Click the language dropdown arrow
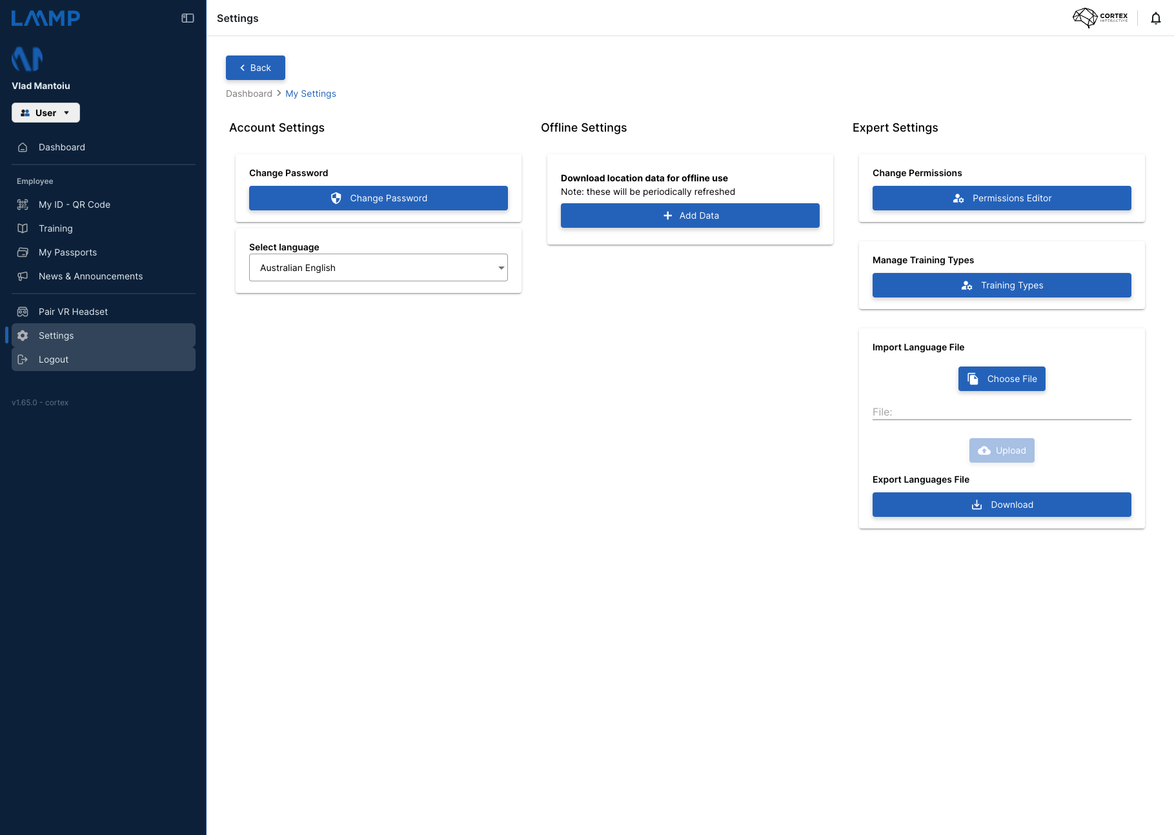 point(501,268)
